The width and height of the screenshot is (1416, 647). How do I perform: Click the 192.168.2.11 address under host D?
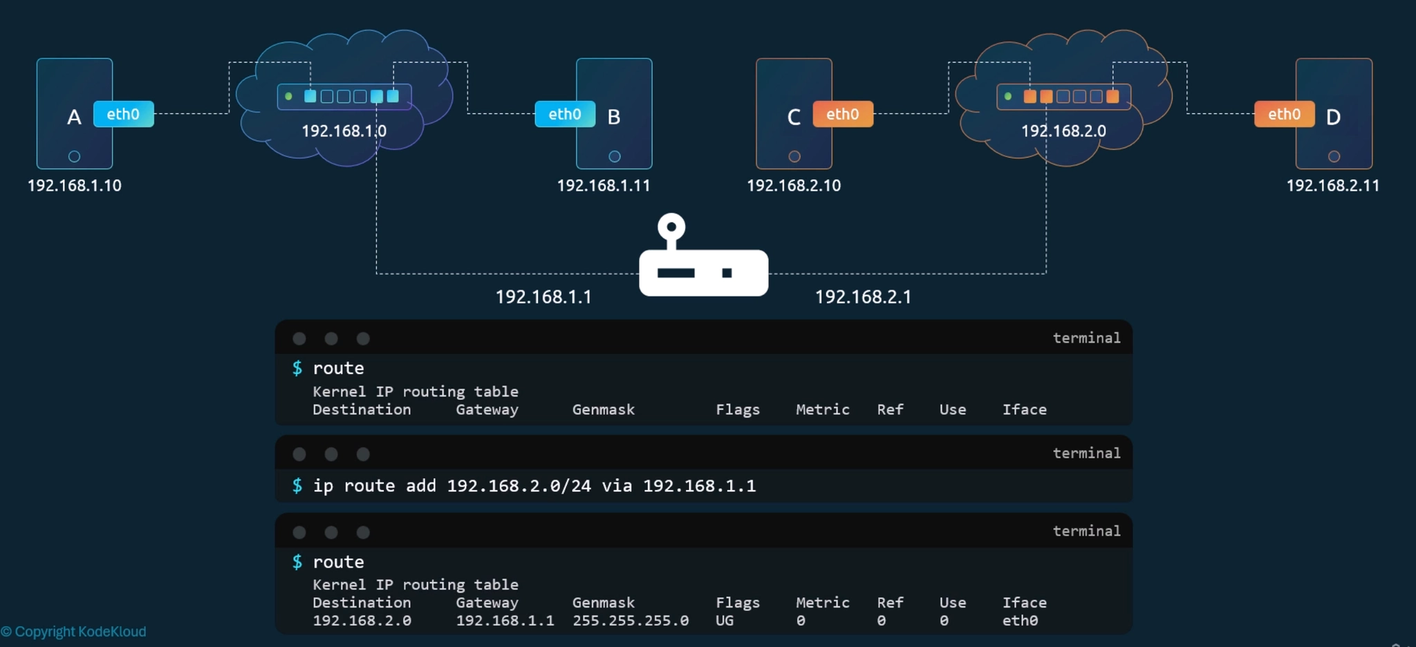pyautogui.click(x=1333, y=185)
